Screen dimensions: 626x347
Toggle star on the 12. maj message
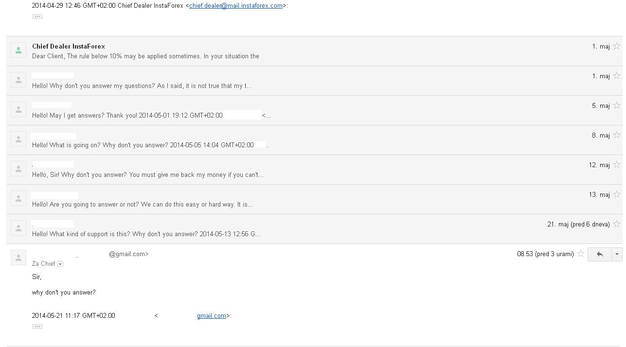coord(617,165)
